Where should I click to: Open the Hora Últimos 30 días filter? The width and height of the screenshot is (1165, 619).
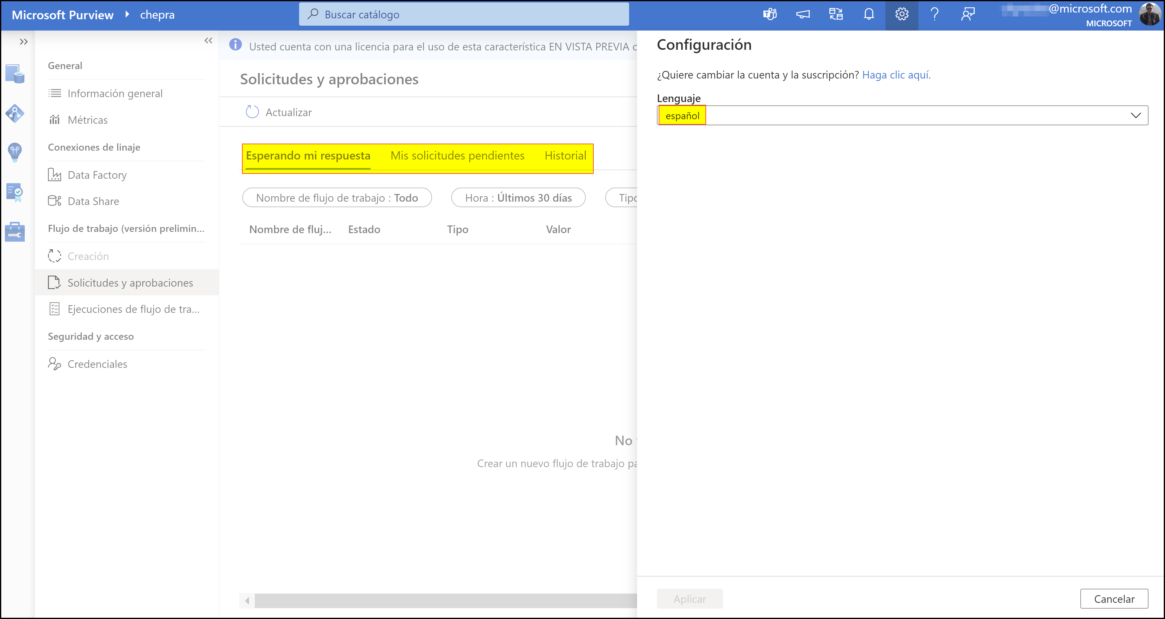click(x=518, y=198)
